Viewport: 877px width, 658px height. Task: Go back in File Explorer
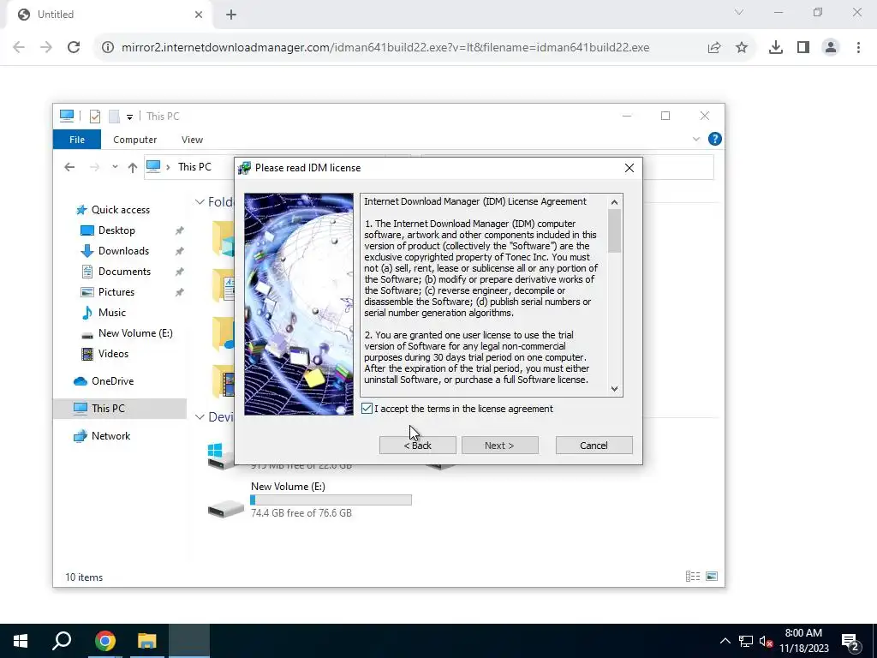point(69,167)
